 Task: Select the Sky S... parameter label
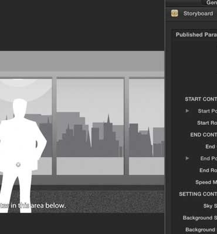tap(210, 206)
